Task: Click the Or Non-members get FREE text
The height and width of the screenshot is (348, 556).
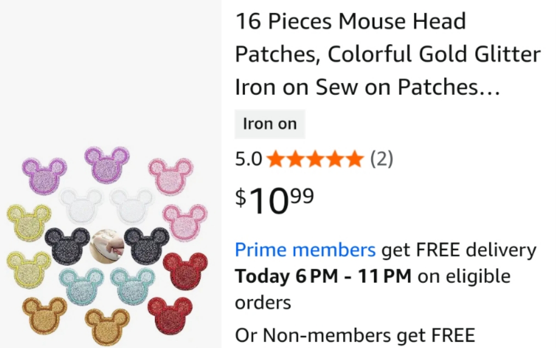Action: pyautogui.click(x=355, y=334)
